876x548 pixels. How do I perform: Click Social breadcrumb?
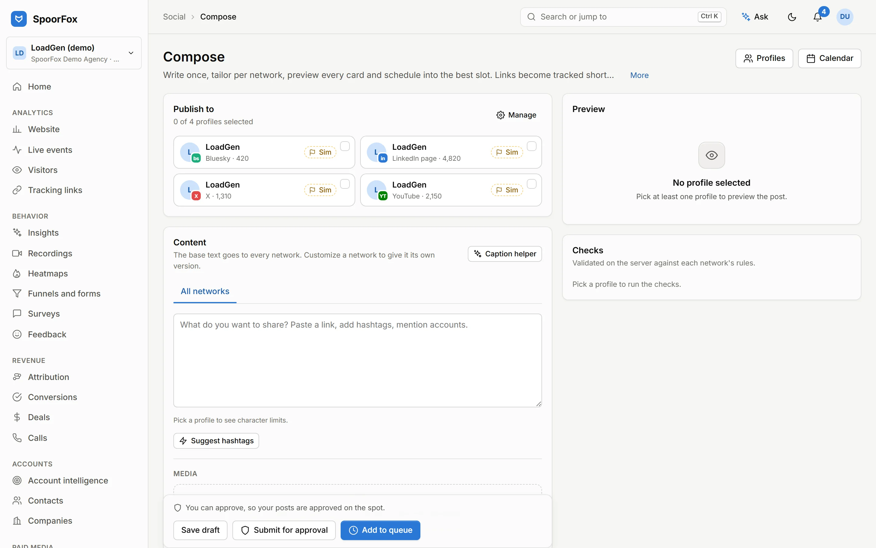[174, 17]
